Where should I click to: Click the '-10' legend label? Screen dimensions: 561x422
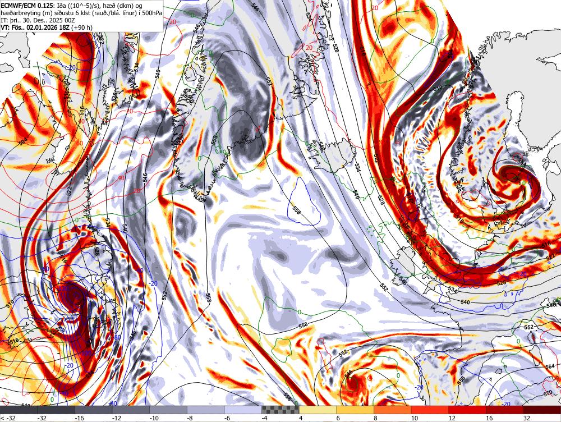coord(154,418)
